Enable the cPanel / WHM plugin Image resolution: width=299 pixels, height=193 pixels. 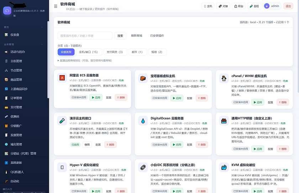tap(258, 102)
